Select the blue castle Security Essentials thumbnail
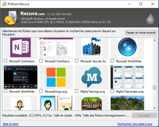Viewport: 159px width, 127px height. [x=92, y=47]
